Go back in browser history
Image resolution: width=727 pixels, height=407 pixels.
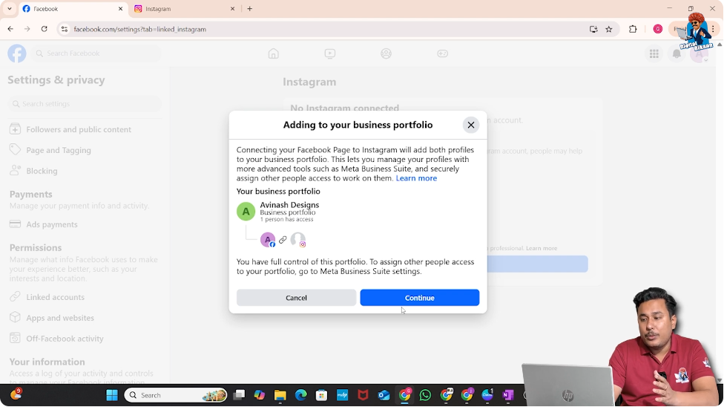[x=10, y=29]
